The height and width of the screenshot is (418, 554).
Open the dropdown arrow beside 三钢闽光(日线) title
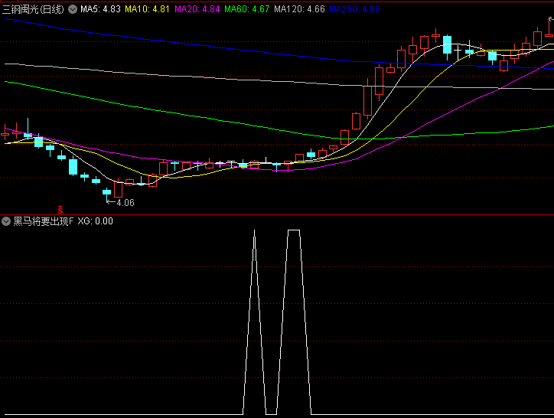[73, 9]
